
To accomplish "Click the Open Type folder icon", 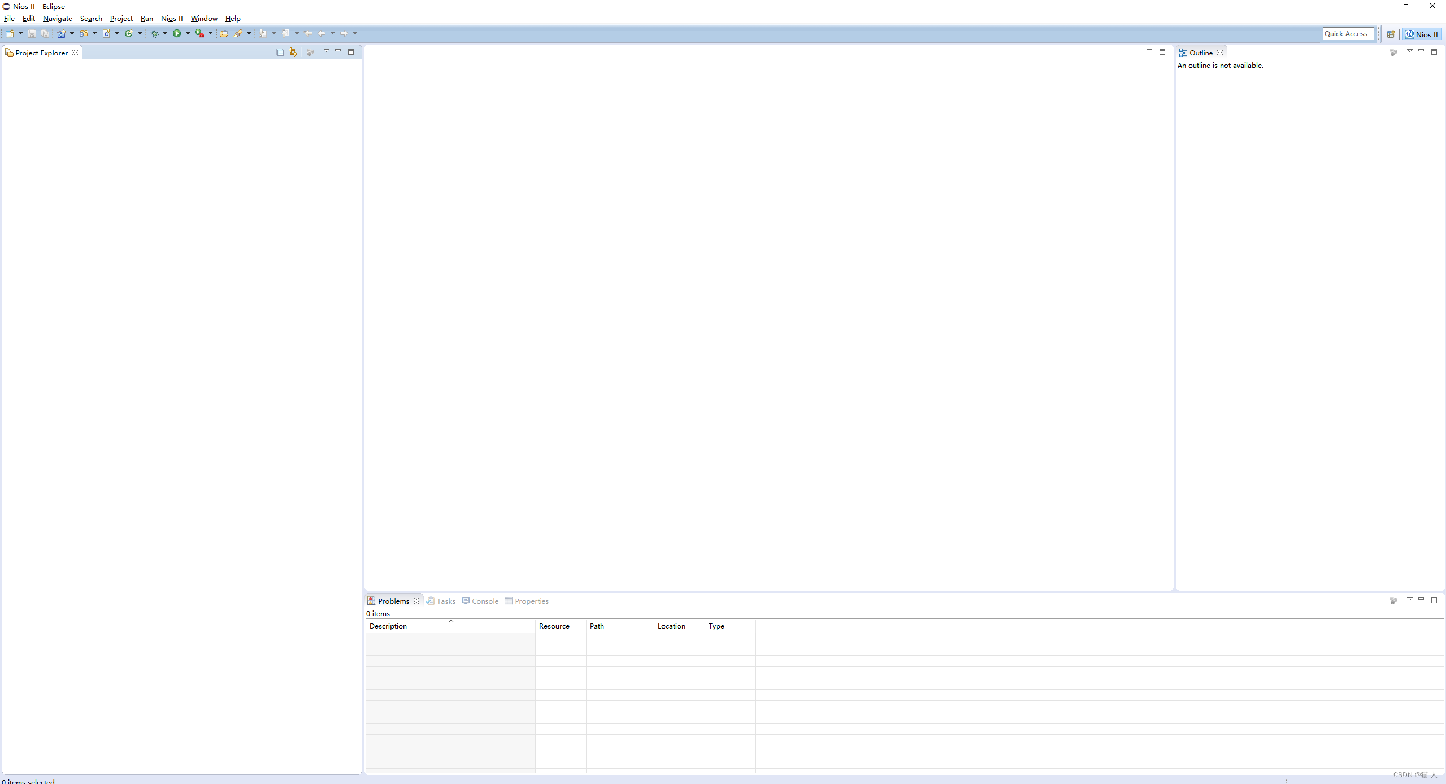I will pyautogui.click(x=224, y=34).
